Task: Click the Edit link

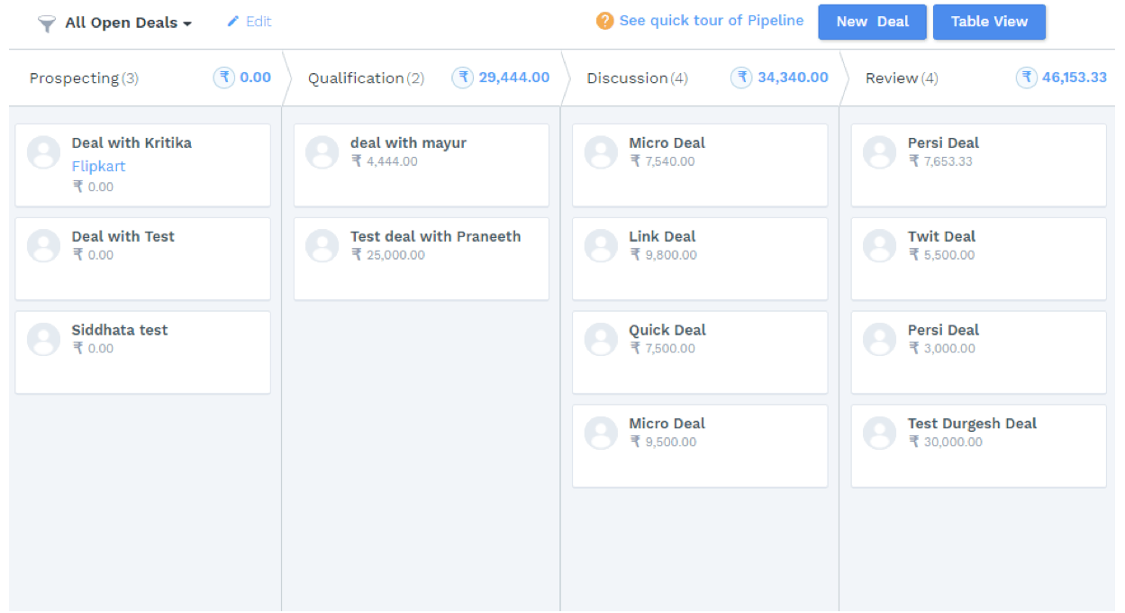Action: [x=259, y=21]
